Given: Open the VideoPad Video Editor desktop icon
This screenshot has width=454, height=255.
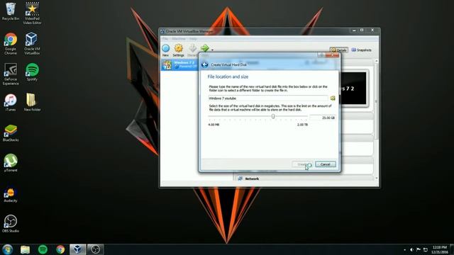Looking at the screenshot, I should [x=32, y=13].
